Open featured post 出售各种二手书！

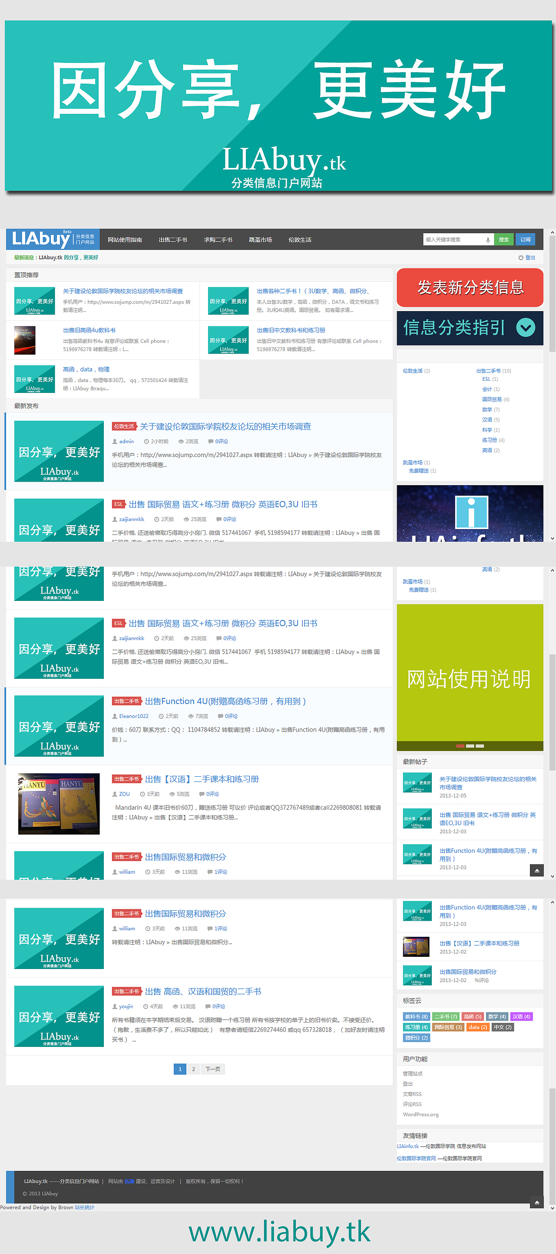tap(314, 291)
